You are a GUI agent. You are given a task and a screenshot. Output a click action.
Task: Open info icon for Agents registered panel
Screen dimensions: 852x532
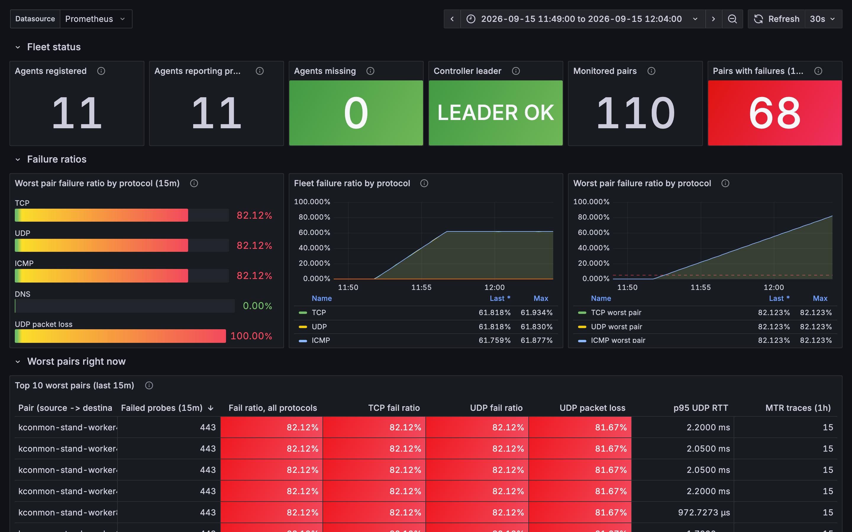(x=101, y=71)
